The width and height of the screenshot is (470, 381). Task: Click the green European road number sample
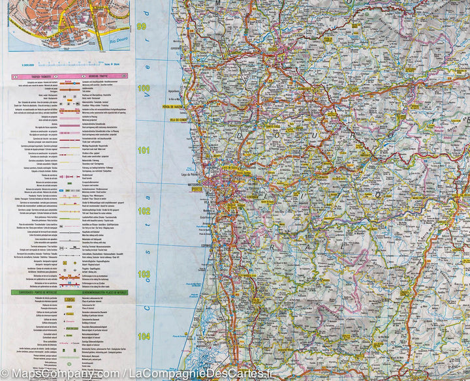70,183
